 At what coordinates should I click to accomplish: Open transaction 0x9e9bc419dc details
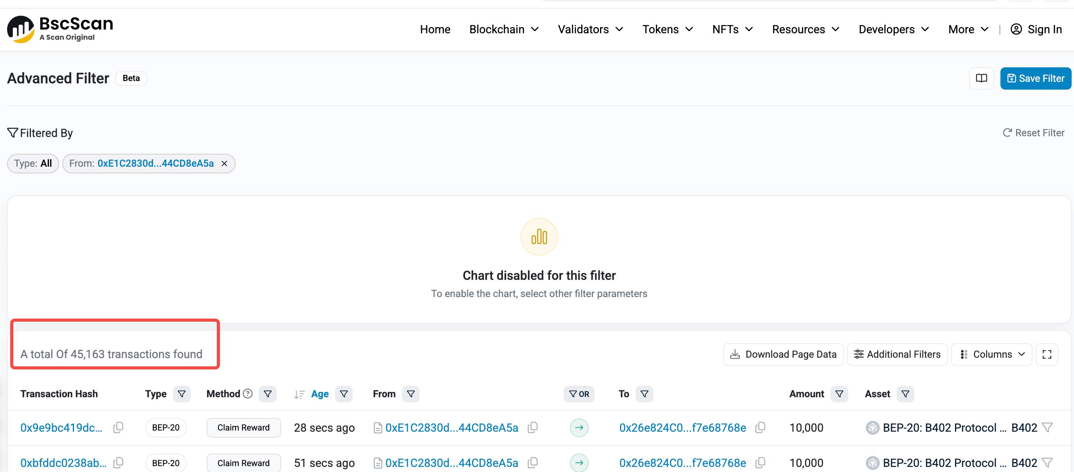click(x=61, y=427)
